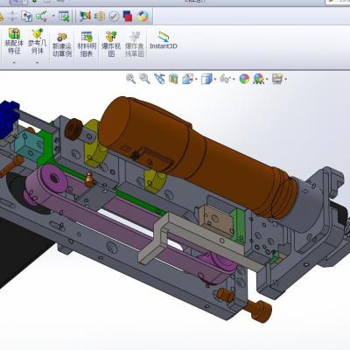Expand the Reference Geometry dropdown arrow
The height and width of the screenshot is (350, 350).
(38, 62)
